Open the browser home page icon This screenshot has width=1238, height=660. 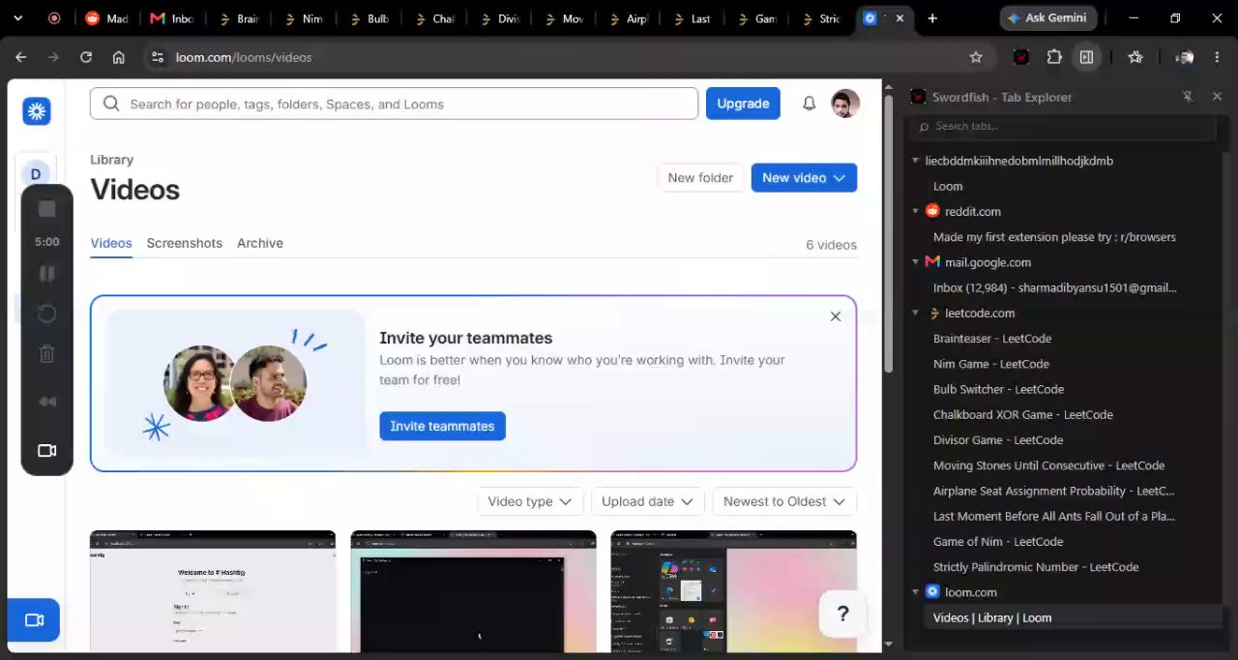(118, 57)
